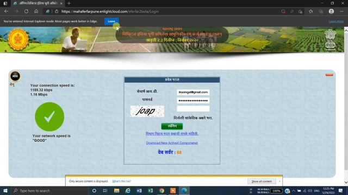Viewport: 348px width, 195px height.
Task: Open the notification center icon
Action: click(340, 191)
